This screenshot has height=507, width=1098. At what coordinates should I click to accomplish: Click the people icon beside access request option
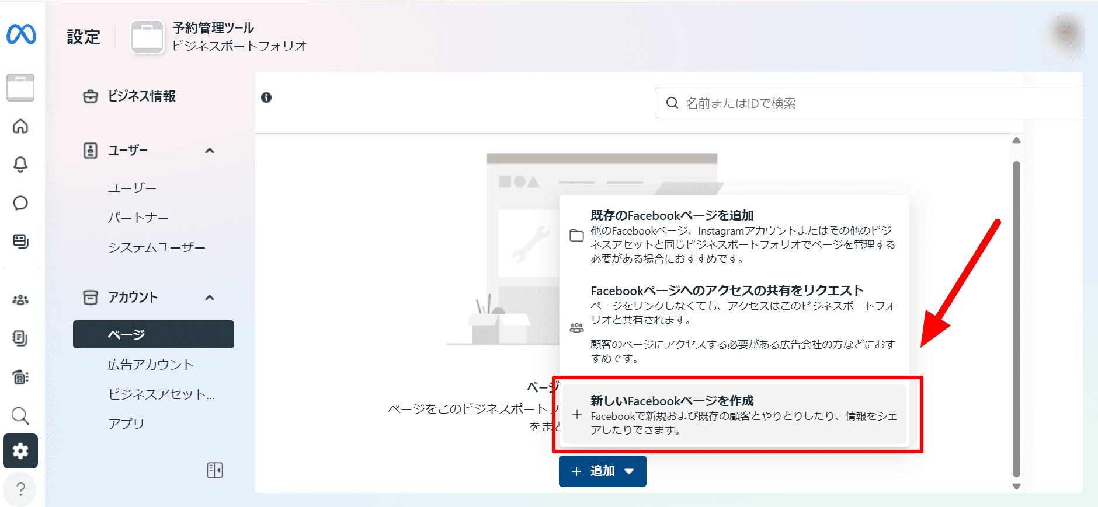coord(576,328)
